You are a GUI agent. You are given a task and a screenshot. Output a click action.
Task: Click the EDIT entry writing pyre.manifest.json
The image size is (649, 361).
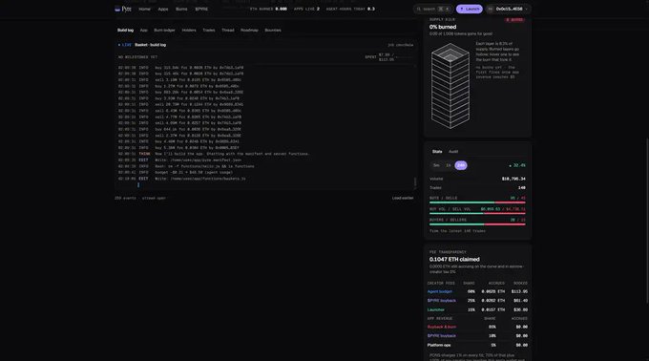coord(179,159)
